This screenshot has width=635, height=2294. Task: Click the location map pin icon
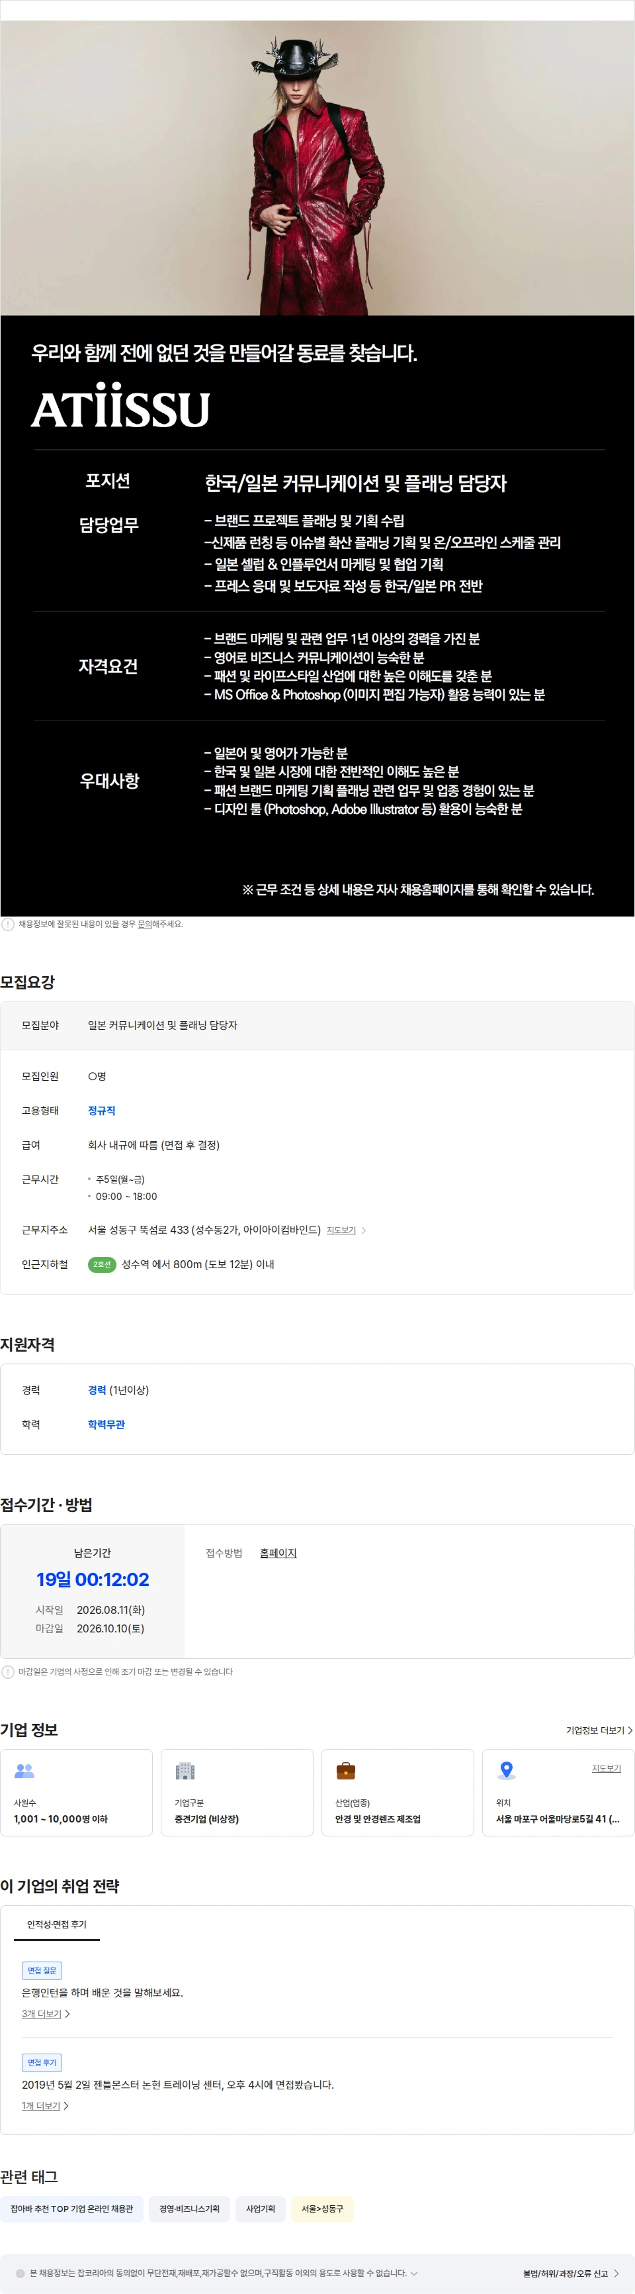[x=507, y=1770]
